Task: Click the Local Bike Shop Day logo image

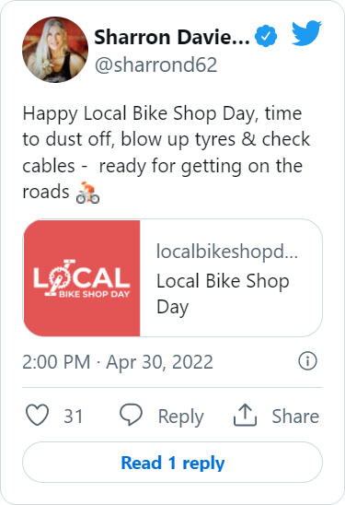Action: (x=82, y=278)
